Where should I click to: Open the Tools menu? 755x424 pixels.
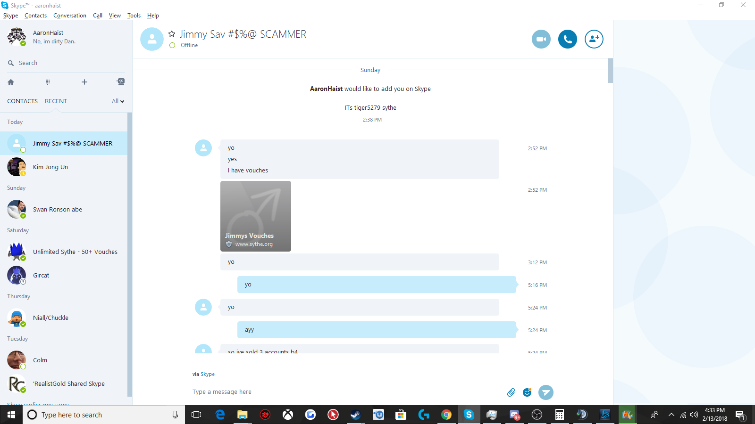134,16
